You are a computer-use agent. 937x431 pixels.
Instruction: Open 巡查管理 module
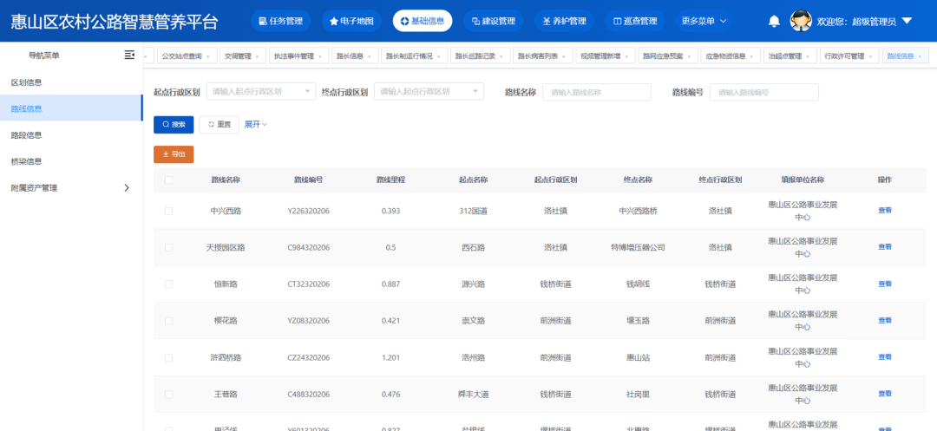click(x=634, y=21)
